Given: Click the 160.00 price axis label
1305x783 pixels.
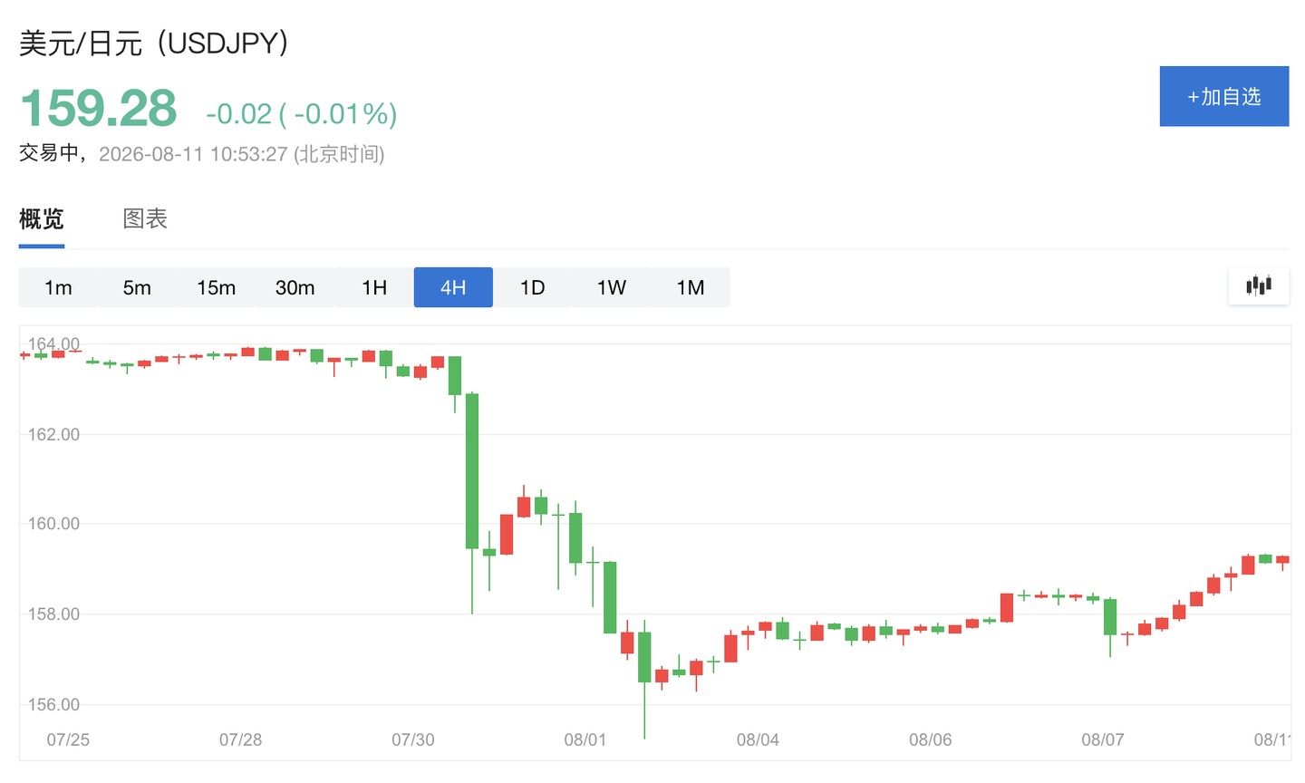Looking at the screenshot, I should [53, 523].
